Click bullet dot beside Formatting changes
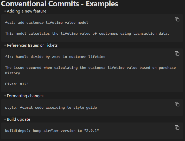This screenshot has height=141, width=185. [5, 96]
